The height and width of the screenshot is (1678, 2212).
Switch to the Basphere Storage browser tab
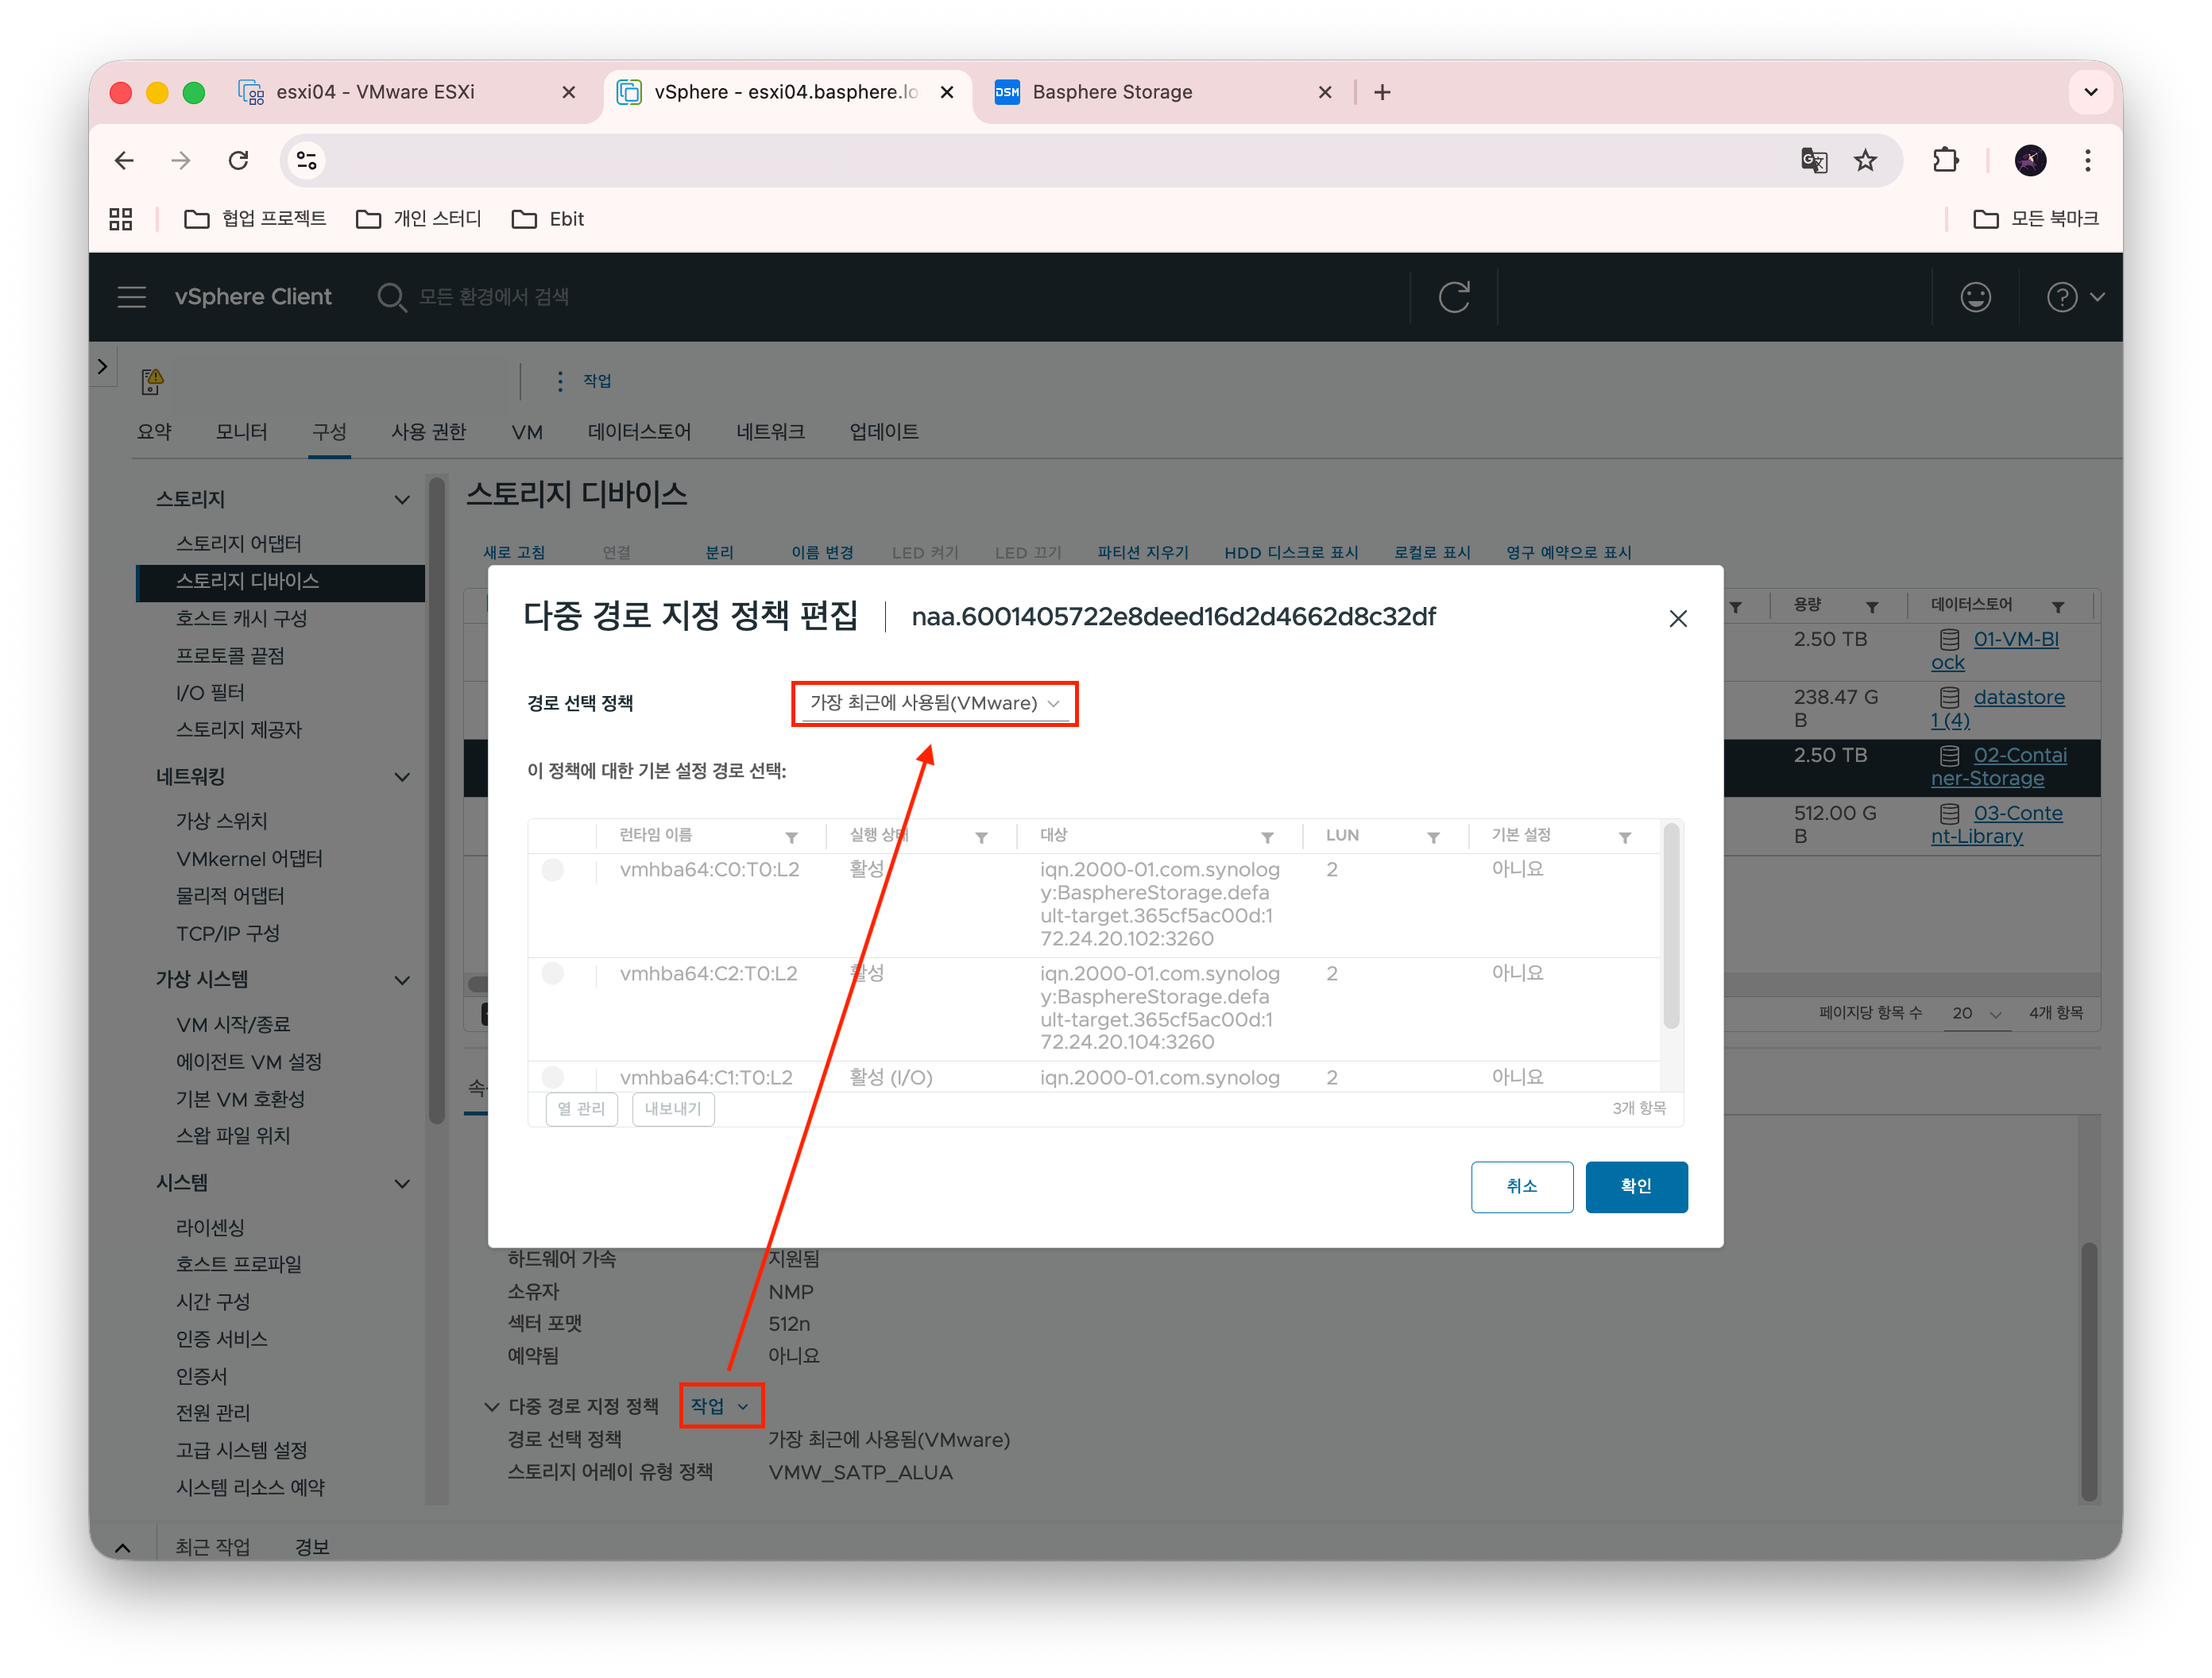pyautogui.click(x=1112, y=92)
